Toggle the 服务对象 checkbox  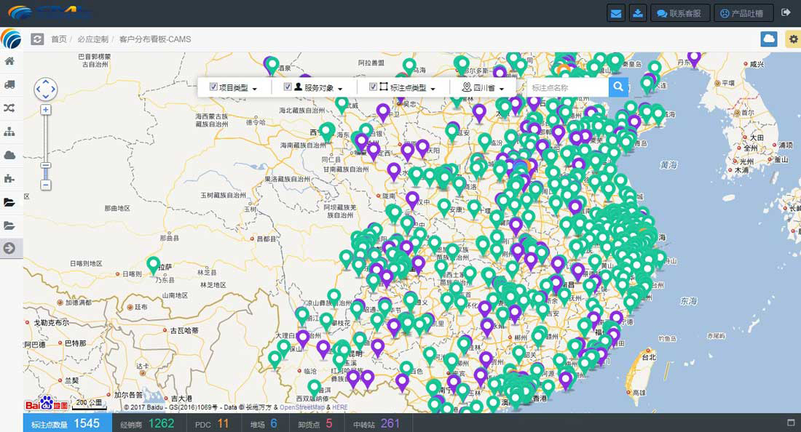288,87
